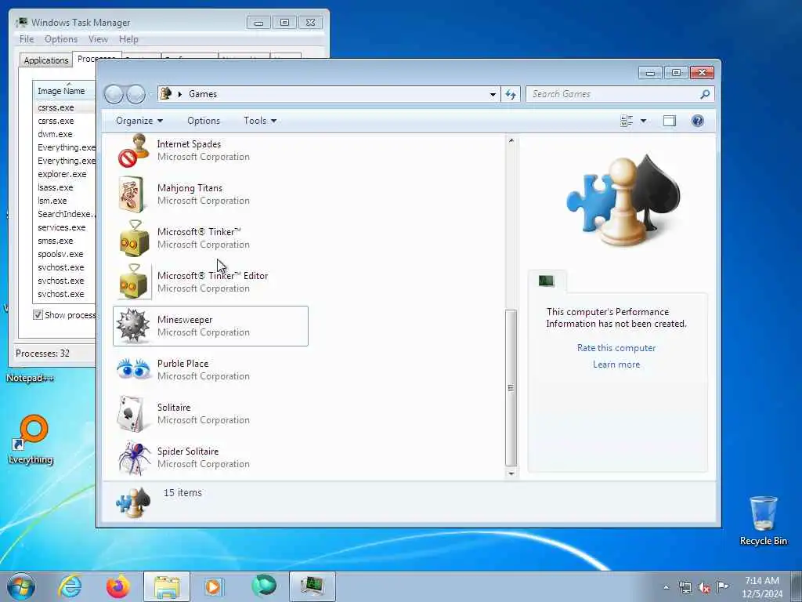
Task: Click the Show desktop button
Action: (797, 586)
